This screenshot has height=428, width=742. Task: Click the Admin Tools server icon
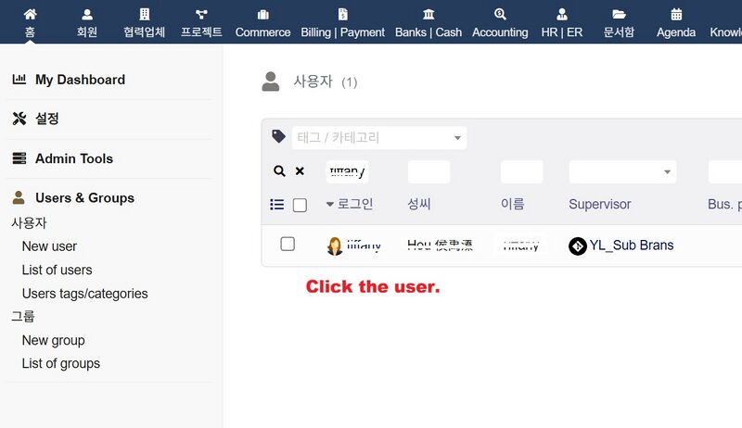[19, 158]
